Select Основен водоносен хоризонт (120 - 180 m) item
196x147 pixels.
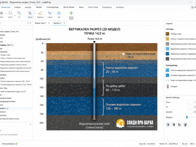click(16, 85)
